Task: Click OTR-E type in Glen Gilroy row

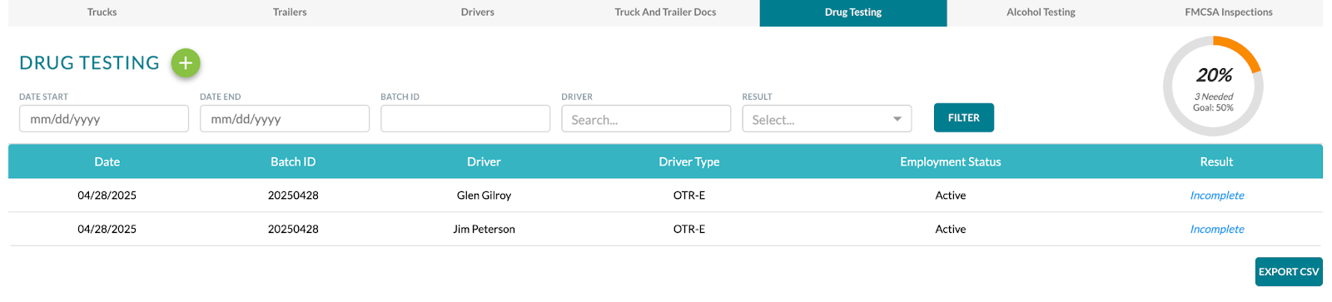Action: 689,196
